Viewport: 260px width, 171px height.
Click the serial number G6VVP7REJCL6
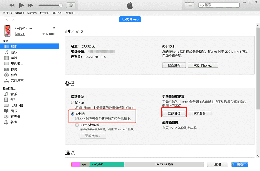pyautogui.click(x=95, y=57)
